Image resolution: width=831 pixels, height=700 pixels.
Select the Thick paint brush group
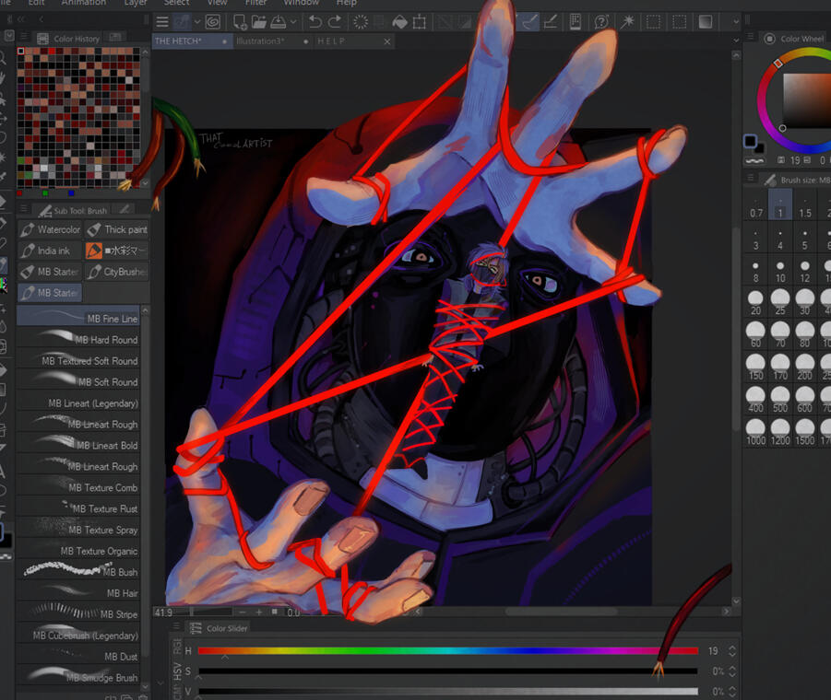click(x=117, y=229)
